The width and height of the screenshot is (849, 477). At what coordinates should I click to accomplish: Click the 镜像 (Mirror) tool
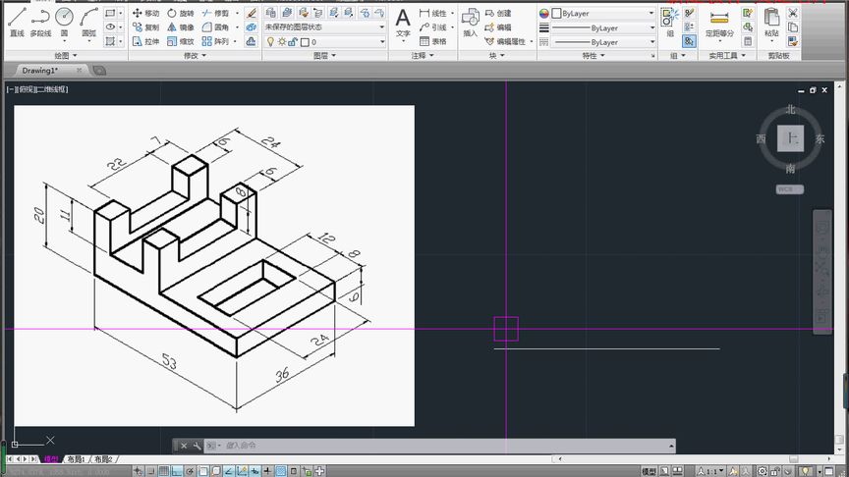180,27
